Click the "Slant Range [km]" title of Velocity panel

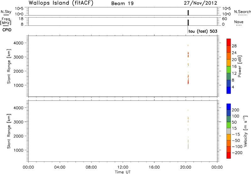(x=9, y=131)
